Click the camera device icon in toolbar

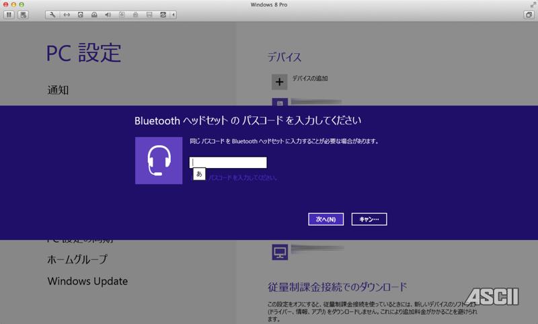pyautogui.click(x=122, y=15)
